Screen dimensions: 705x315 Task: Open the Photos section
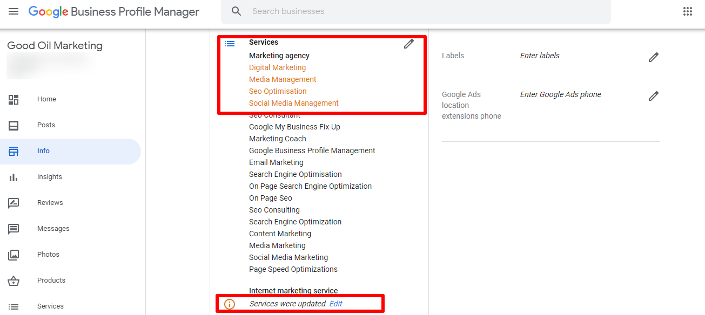(x=48, y=255)
